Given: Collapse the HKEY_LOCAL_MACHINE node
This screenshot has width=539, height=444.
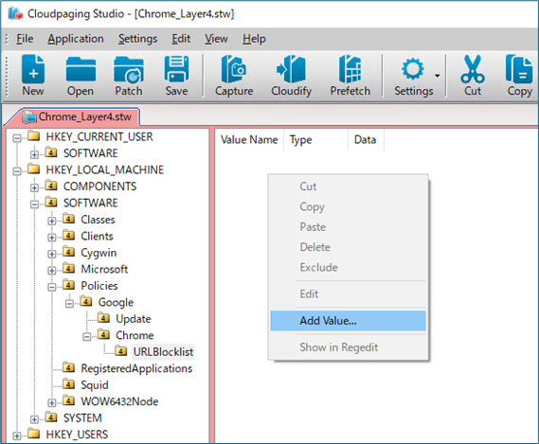Looking at the screenshot, I should coord(17,171).
